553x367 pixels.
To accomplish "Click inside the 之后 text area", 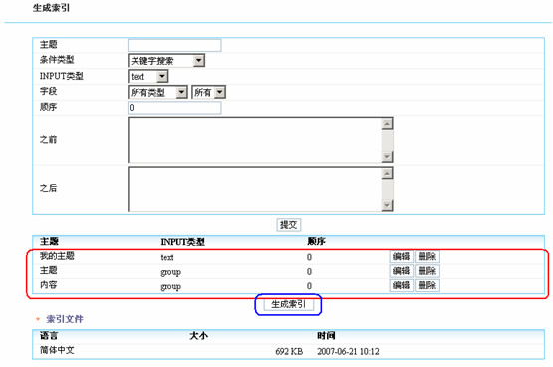I will click(255, 189).
